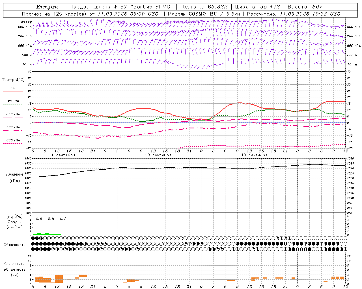Select the Широта: 55.442 header value
This screenshot has width=362, height=289.
pyautogui.click(x=257, y=7)
